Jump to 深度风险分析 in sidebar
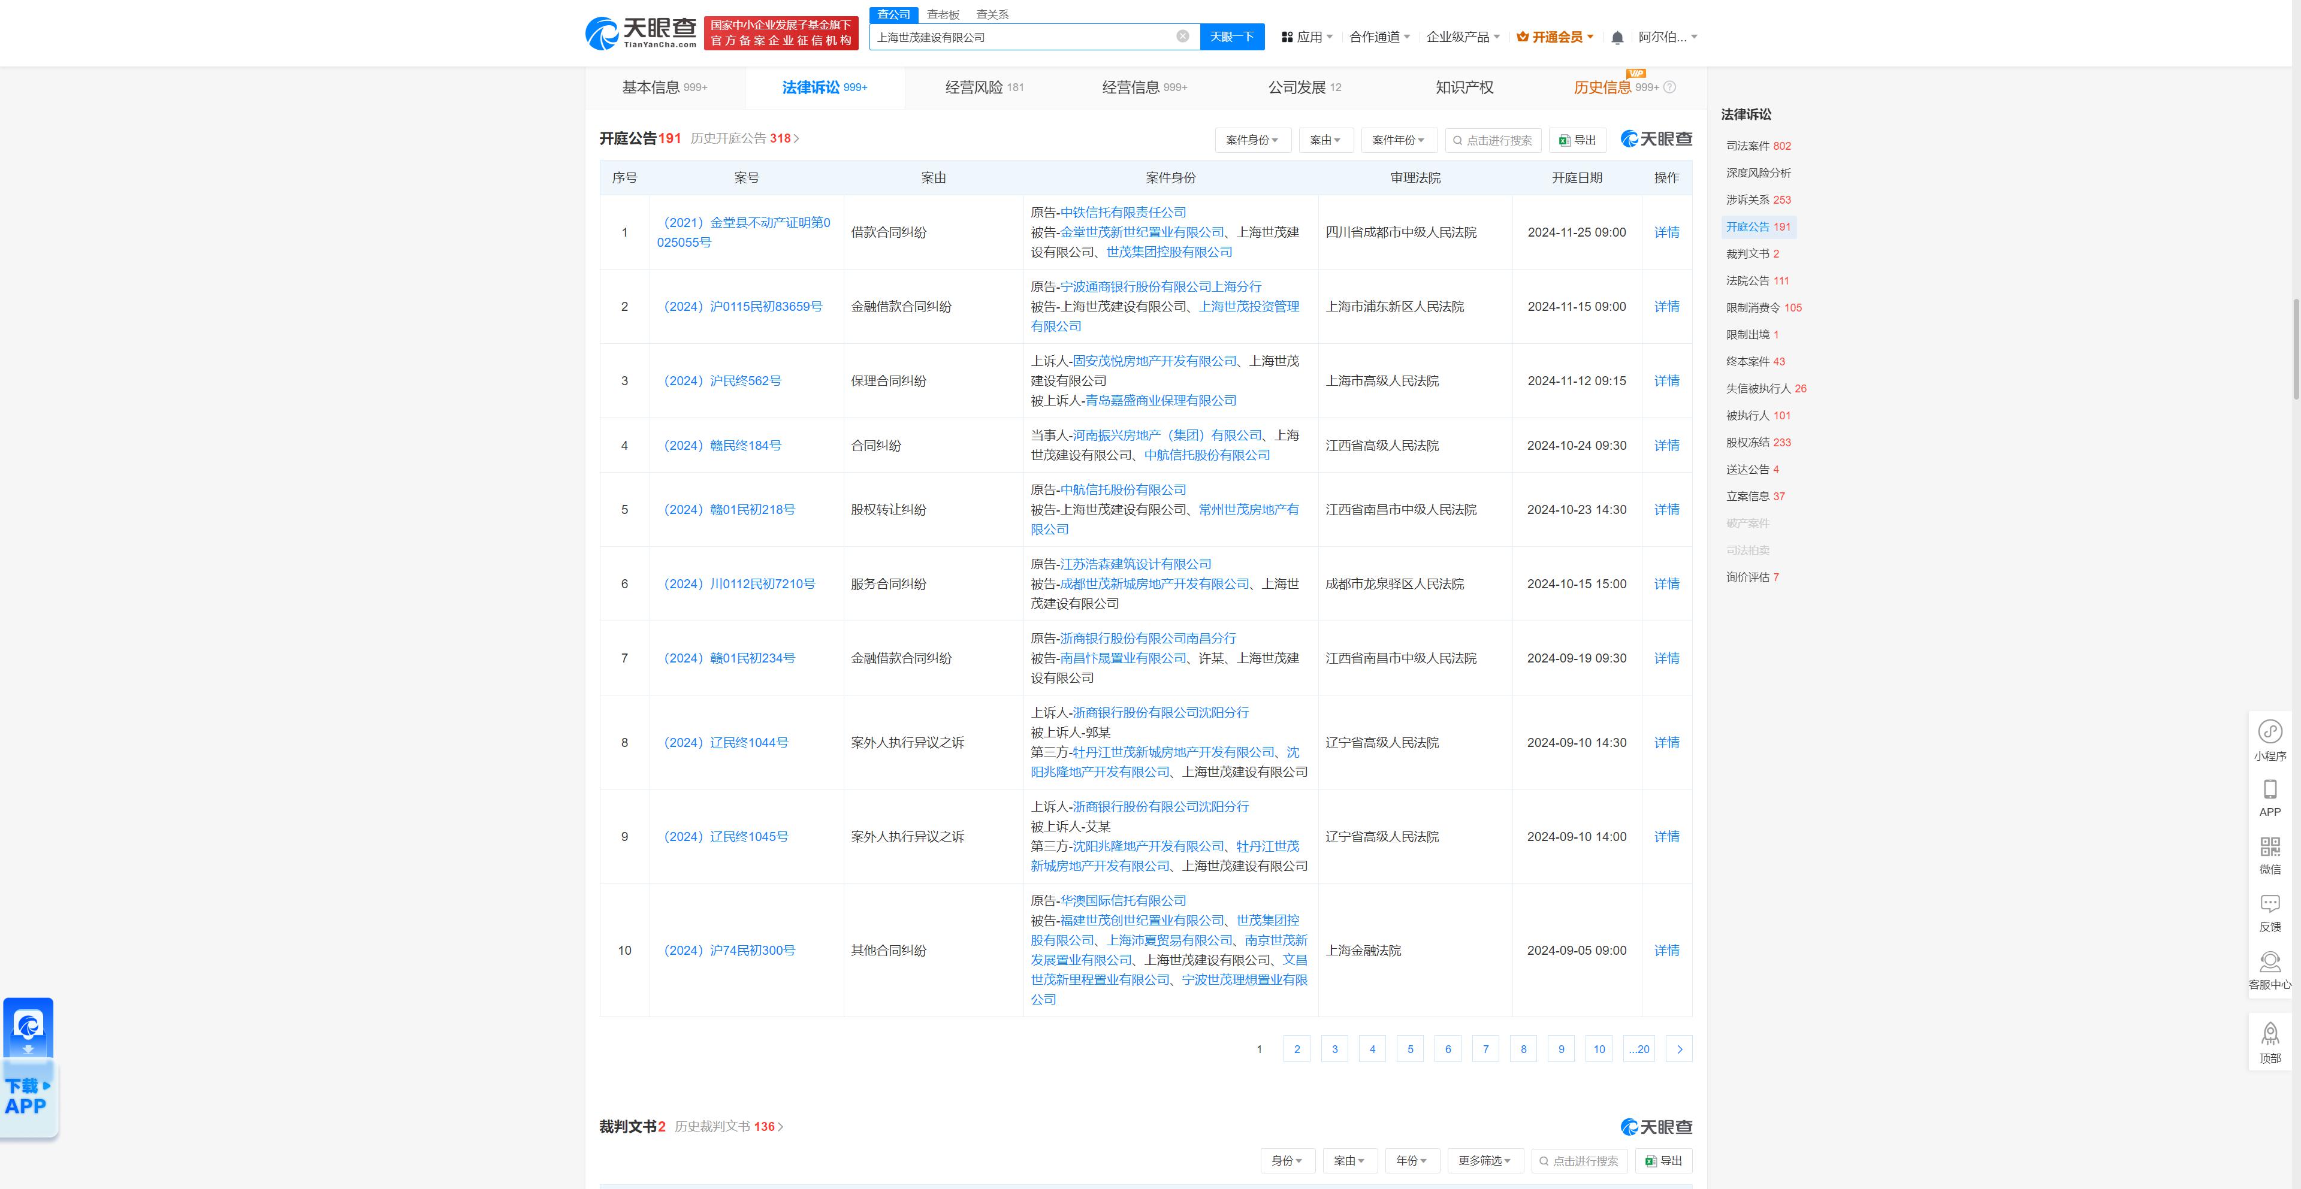The width and height of the screenshot is (2301, 1189). coord(1758,173)
